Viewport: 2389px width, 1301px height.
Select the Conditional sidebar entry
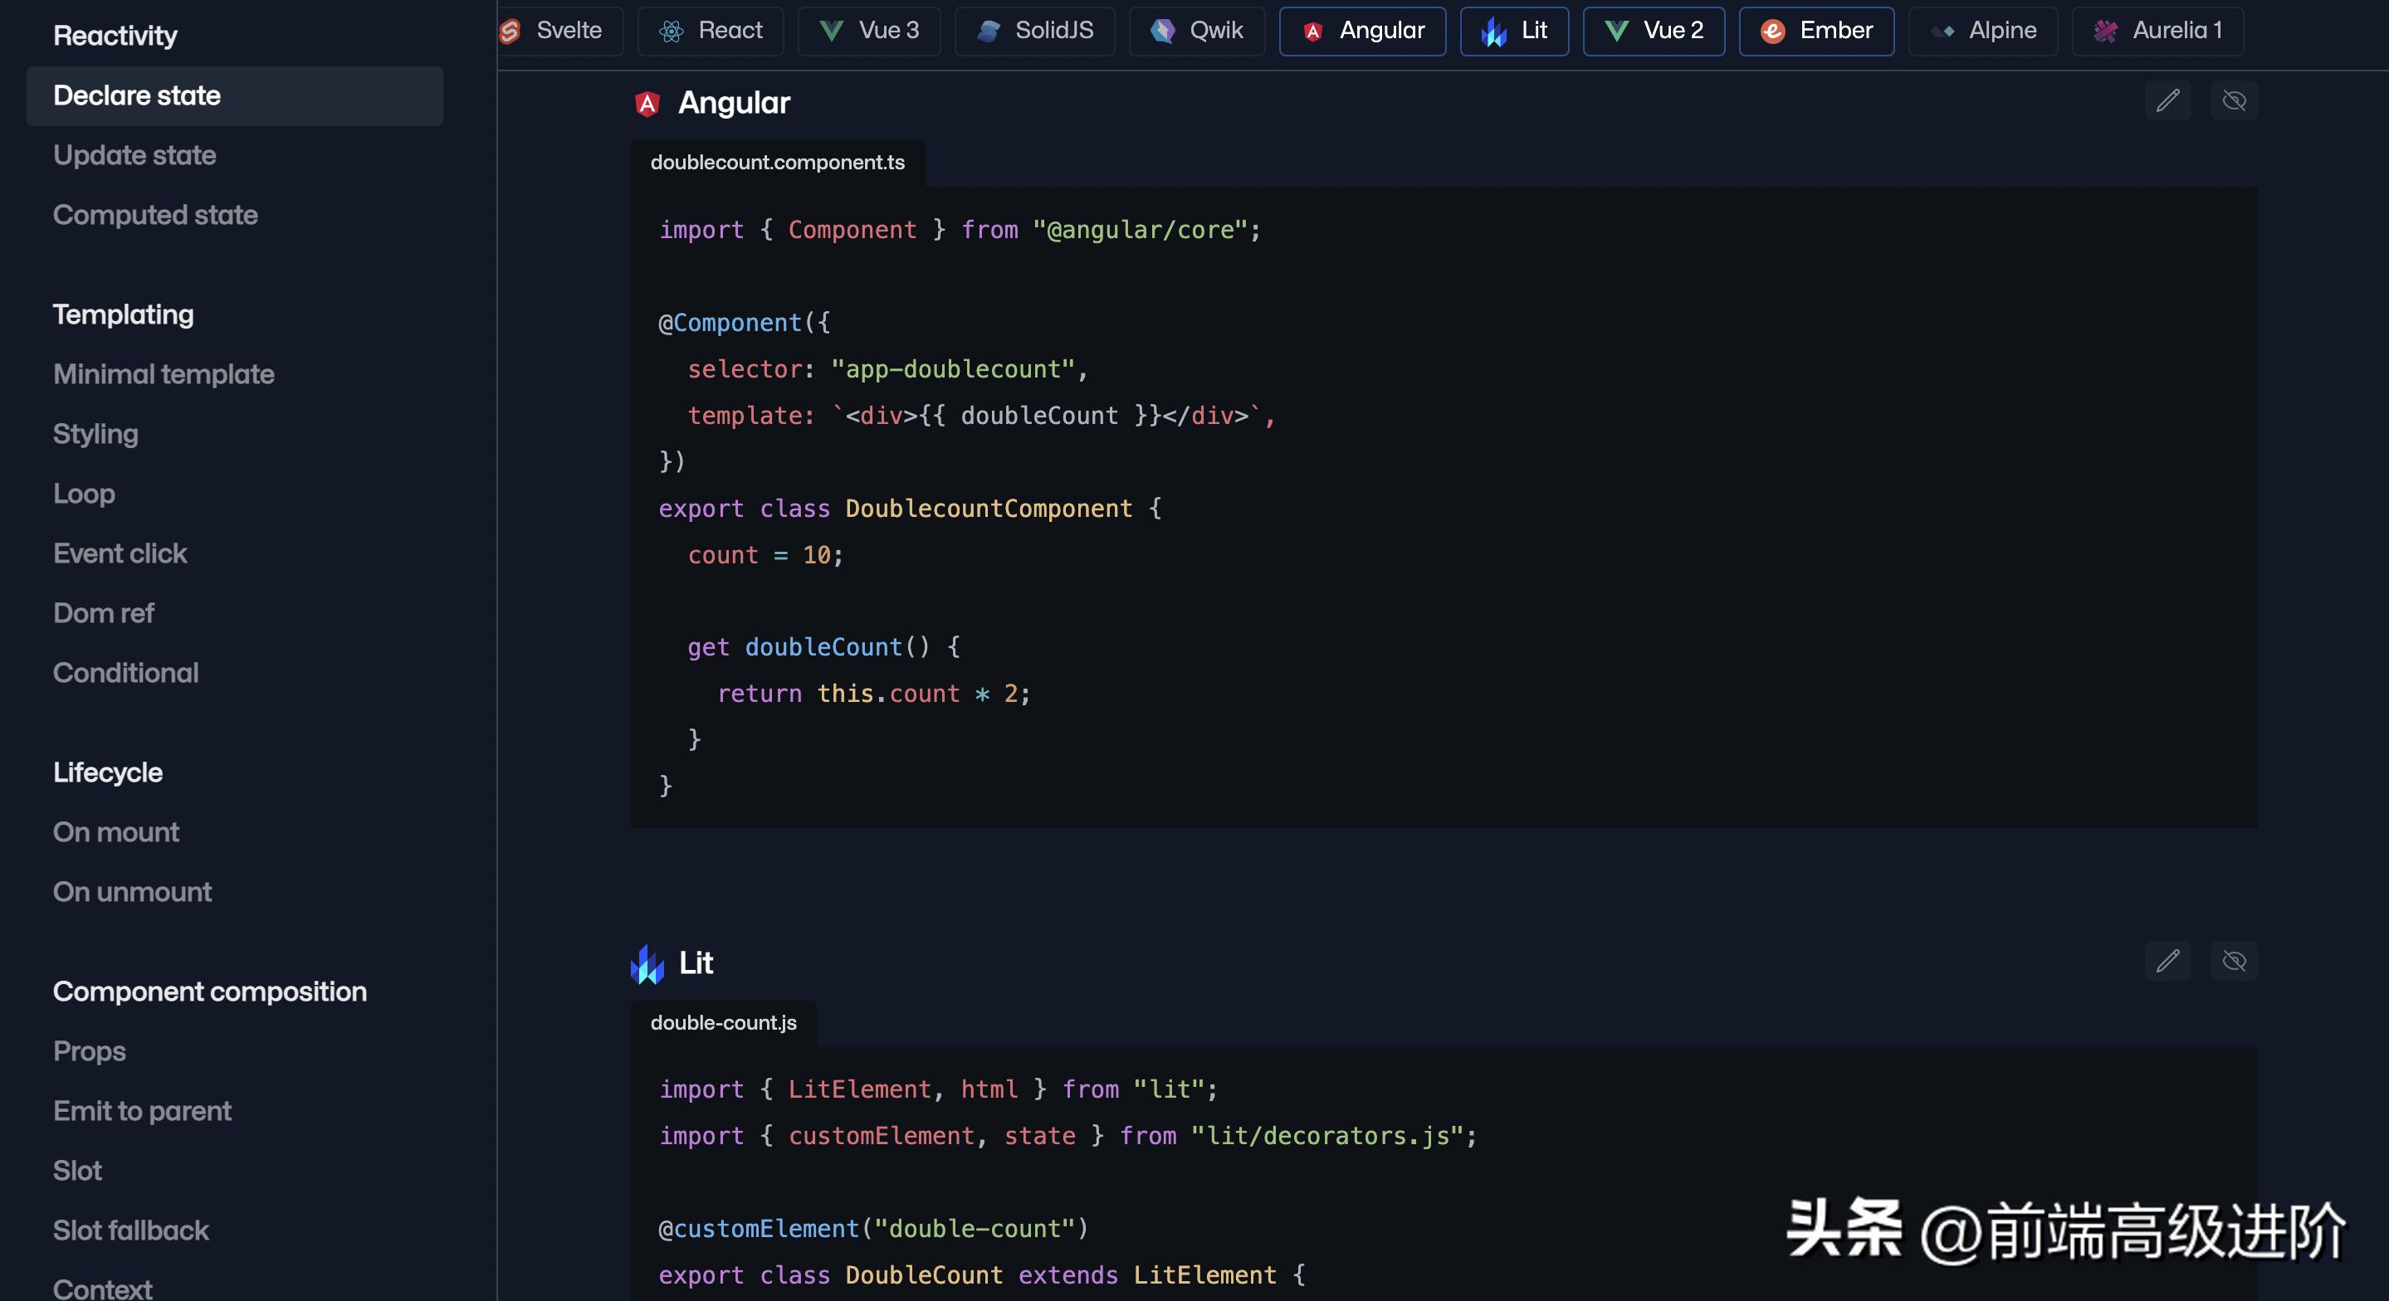(x=125, y=672)
